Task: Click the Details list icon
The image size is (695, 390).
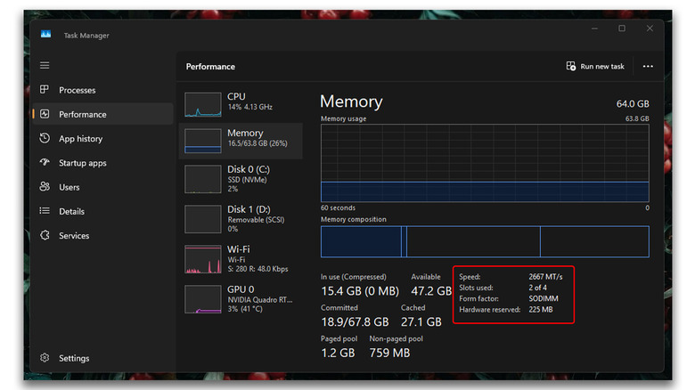Action: point(45,211)
